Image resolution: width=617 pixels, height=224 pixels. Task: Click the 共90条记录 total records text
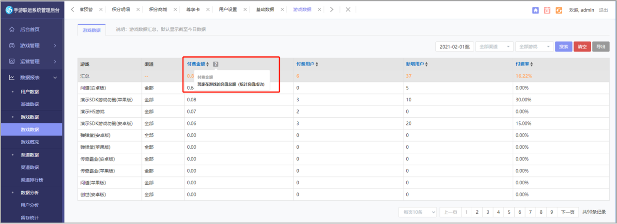(x=594, y=212)
